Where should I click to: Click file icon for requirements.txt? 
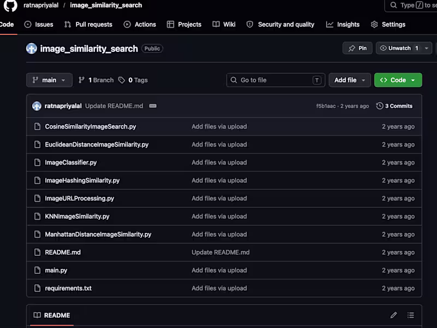click(x=37, y=288)
